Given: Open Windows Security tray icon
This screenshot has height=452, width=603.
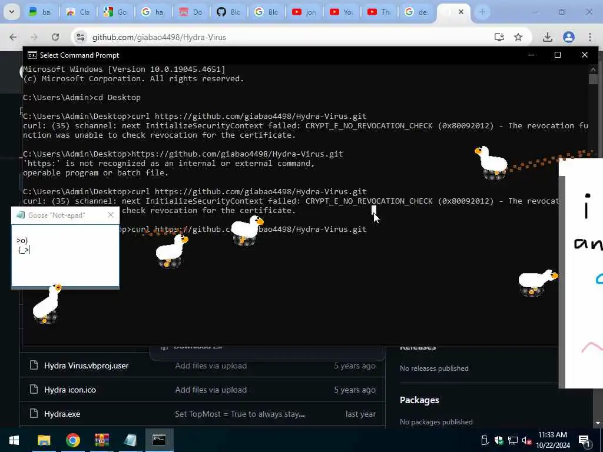Looking at the screenshot, I should (499, 440).
